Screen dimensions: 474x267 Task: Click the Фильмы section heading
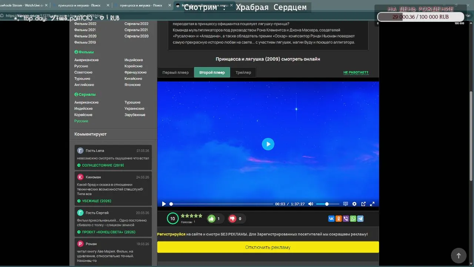tap(84, 52)
